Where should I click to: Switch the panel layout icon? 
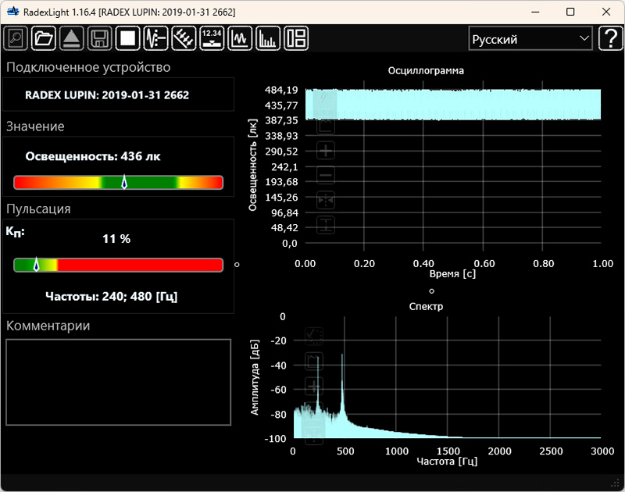(x=296, y=37)
